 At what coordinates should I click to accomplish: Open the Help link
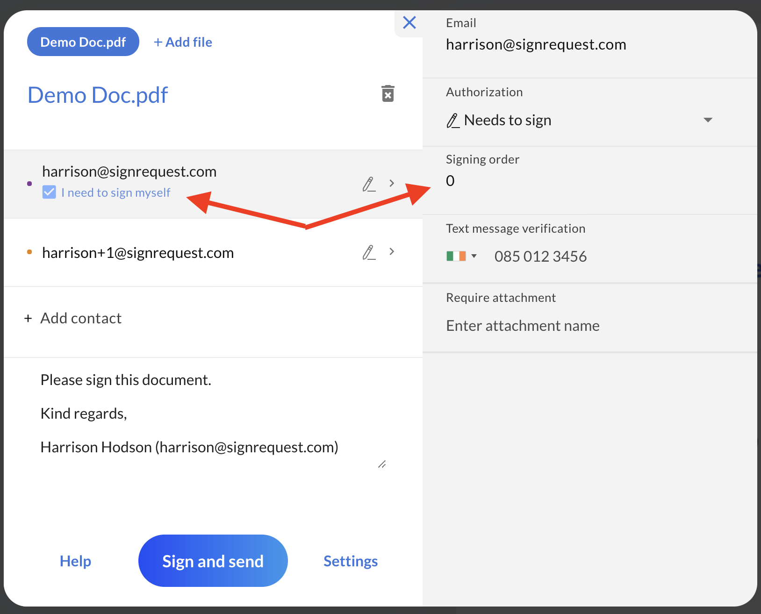pos(75,561)
